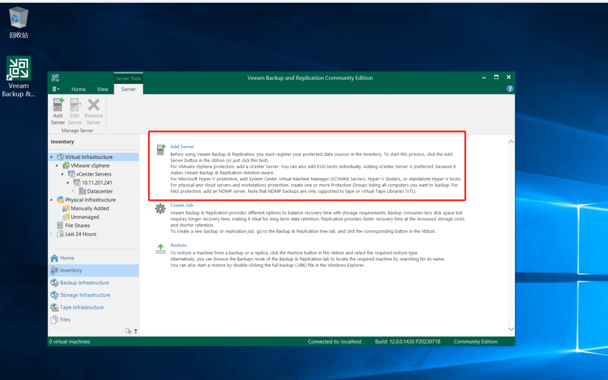Screen dimensions: 608x380
Task: Click the server icon beside Add Server
Action: (x=161, y=150)
